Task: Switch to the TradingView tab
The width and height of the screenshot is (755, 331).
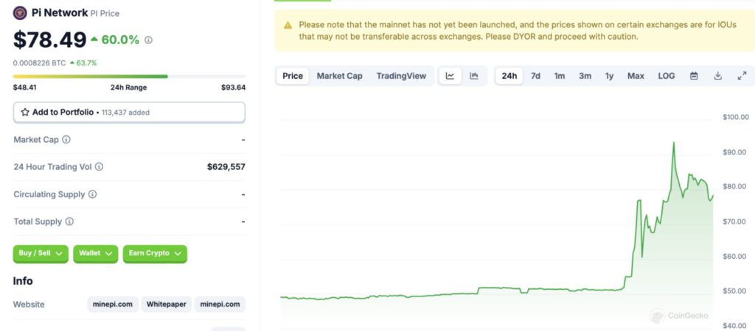Action: point(401,76)
